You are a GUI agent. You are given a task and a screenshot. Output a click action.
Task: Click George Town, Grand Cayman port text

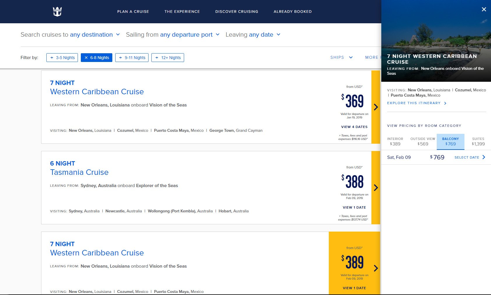click(x=236, y=131)
